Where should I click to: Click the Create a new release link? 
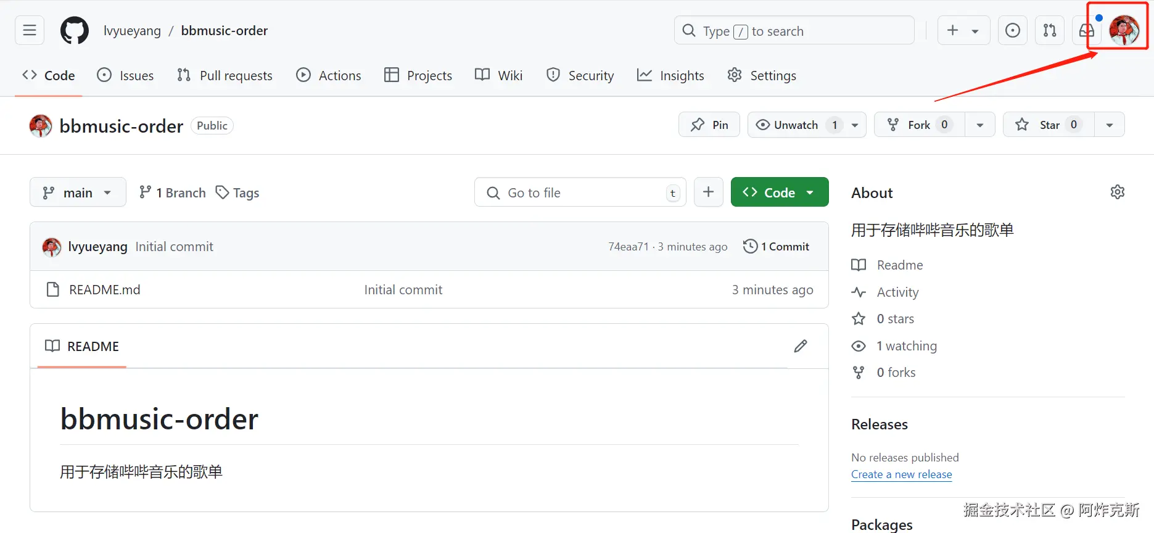901,474
